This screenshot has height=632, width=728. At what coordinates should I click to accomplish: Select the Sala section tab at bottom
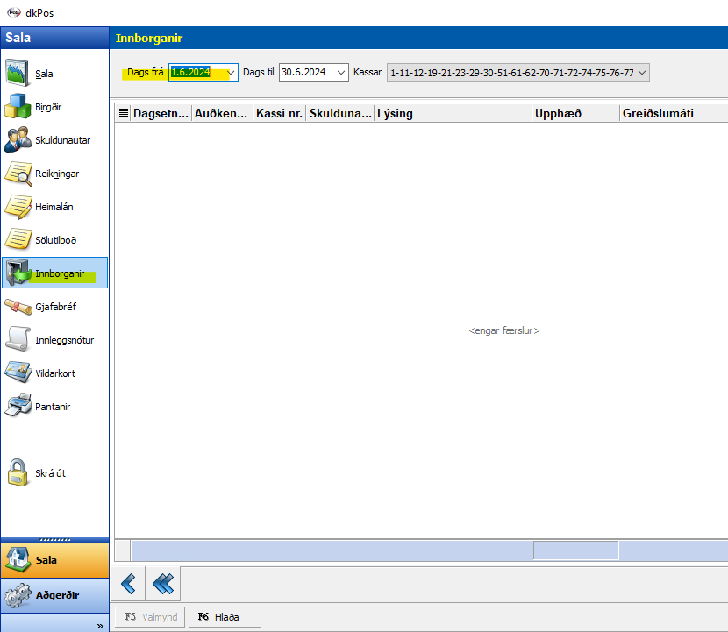(x=54, y=559)
